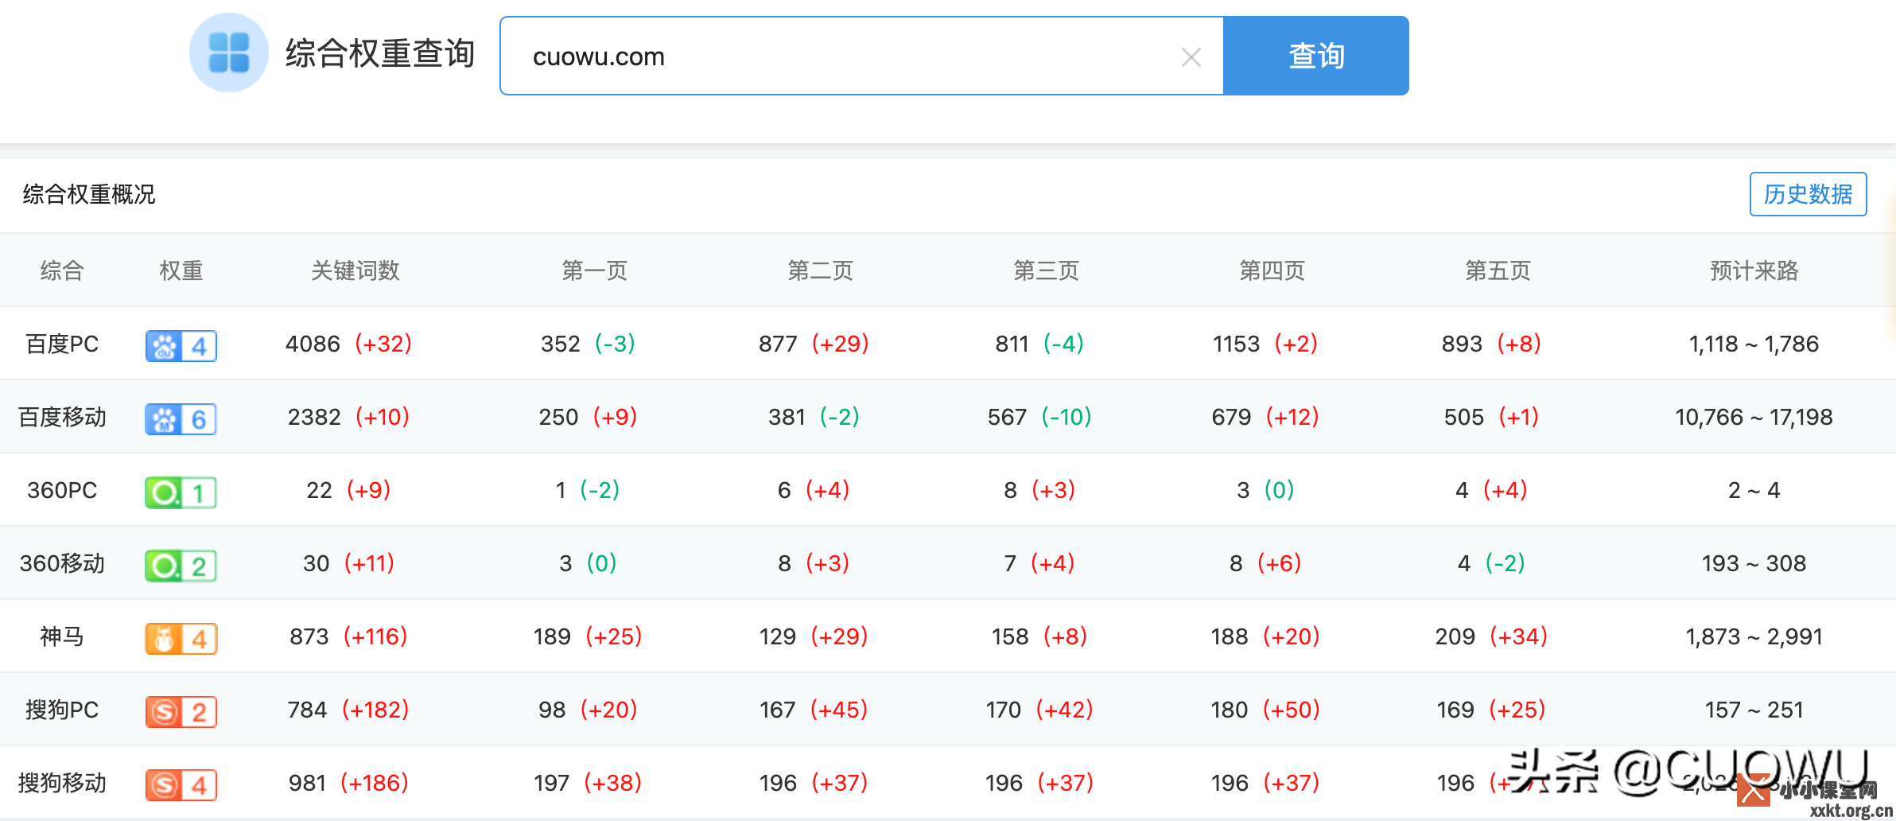Screen dimensions: 1896x821
Task: Click the 360PC weight 1 badge icon
Action: tap(181, 492)
